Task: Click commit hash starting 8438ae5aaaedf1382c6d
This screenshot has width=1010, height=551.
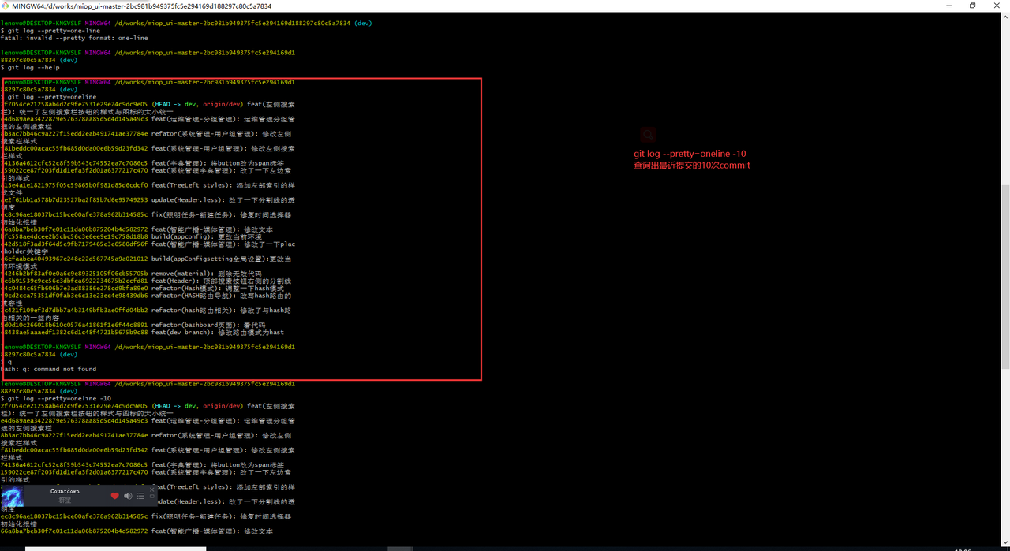Action: click(74, 333)
